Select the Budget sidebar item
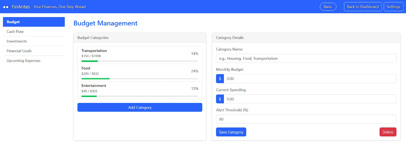 pos(34,22)
